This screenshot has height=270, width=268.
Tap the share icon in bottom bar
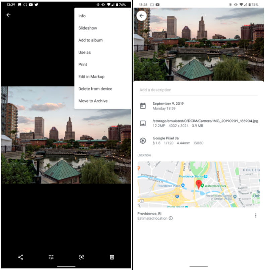coord(20,257)
